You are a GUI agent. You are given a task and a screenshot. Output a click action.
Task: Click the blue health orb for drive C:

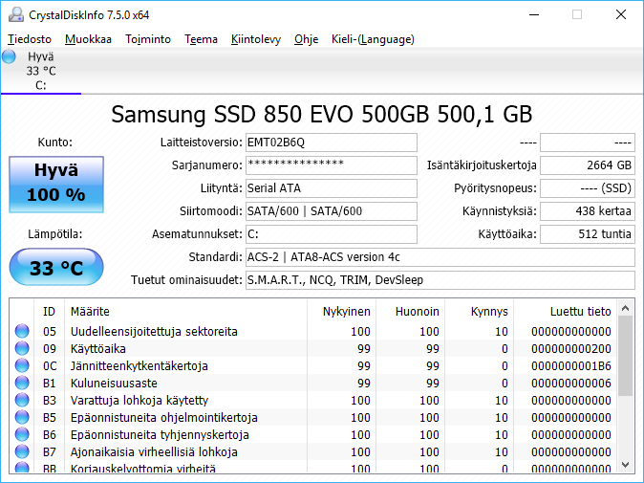(9, 56)
